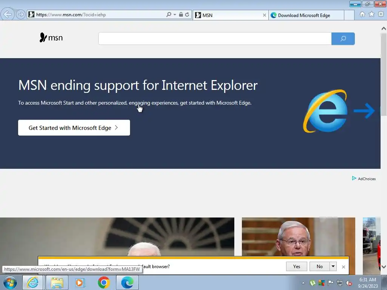The width and height of the screenshot is (387, 290).
Task: Click the msn butterfly logo
Action: 51,37
